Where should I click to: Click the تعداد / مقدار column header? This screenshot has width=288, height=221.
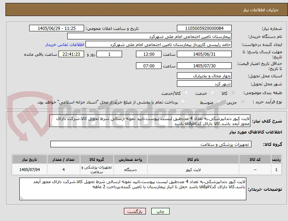click(x=63, y=159)
